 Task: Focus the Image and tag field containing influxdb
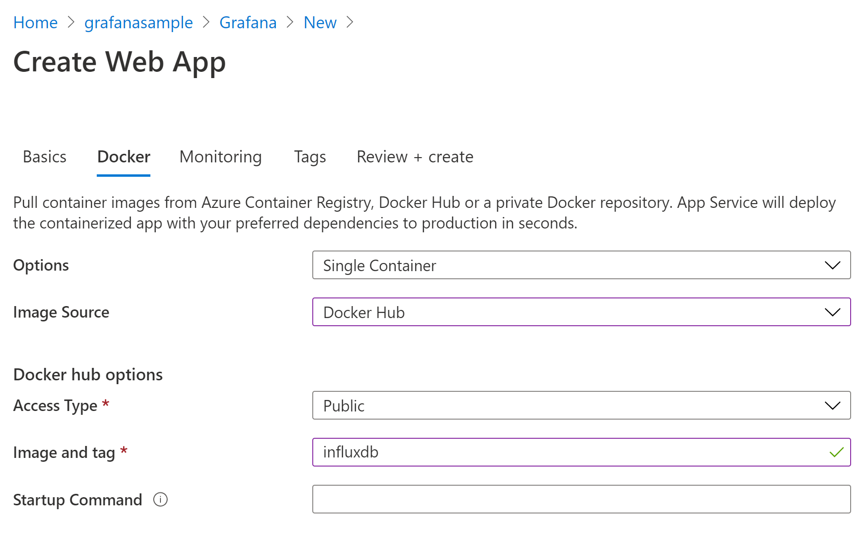(581, 452)
